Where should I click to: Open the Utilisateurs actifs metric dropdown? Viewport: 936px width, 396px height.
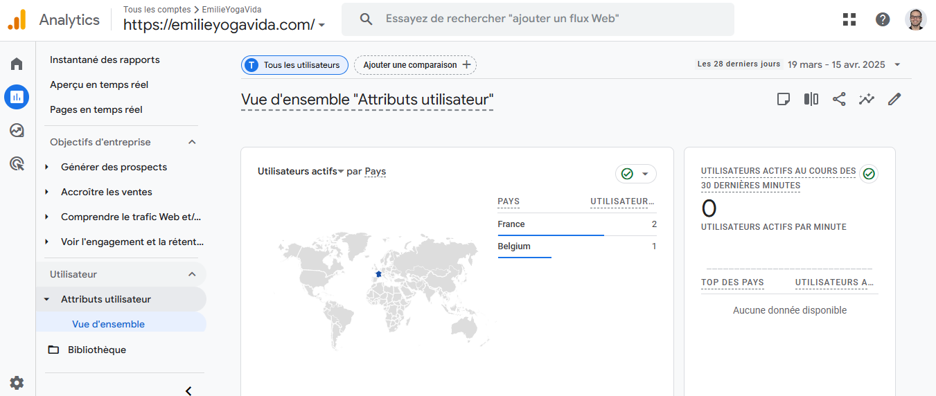(301, 171)
